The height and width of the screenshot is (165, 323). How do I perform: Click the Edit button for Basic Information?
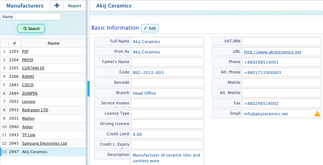(150, 28)
